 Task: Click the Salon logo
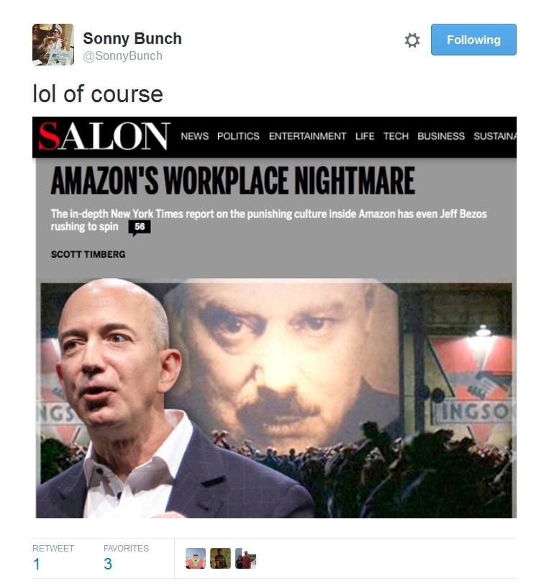click(x=104, y=136)
